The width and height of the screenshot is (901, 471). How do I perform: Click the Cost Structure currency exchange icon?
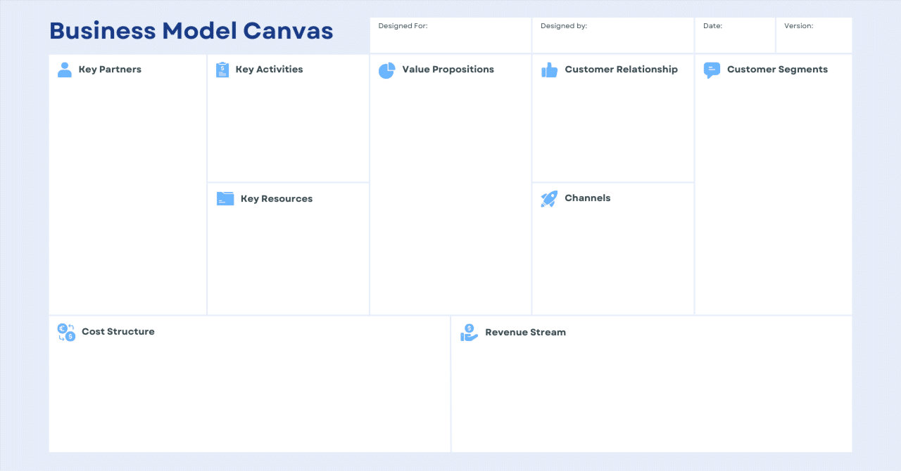click(66, 332)
